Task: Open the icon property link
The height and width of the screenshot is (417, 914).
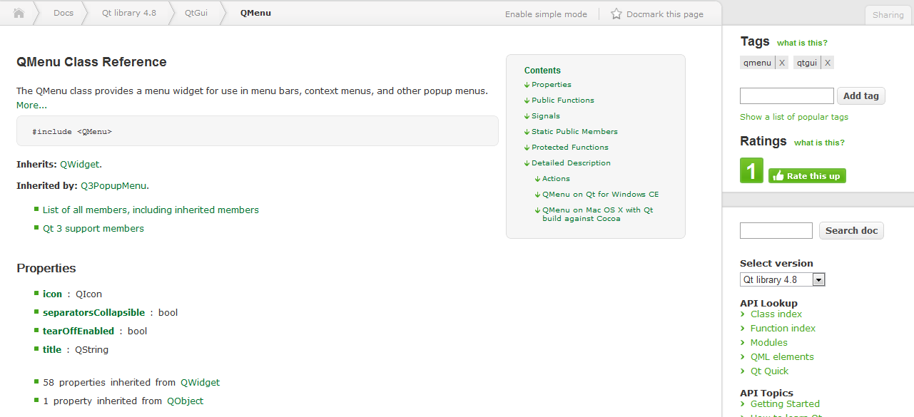Action: click(x=52, y=294)
